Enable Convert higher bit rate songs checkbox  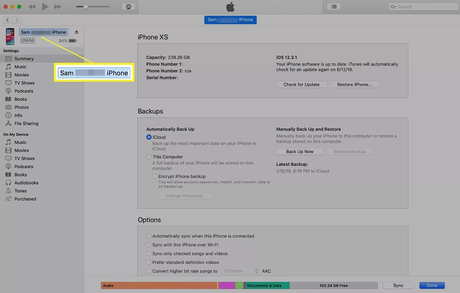click(x=149, y=271)
